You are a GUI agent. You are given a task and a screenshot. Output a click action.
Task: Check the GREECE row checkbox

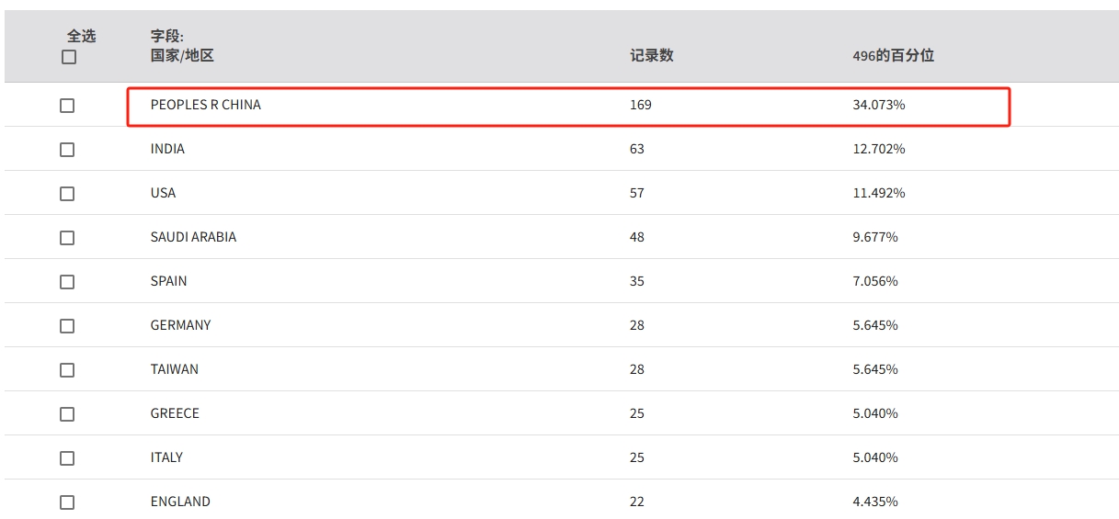coord(67,414)
